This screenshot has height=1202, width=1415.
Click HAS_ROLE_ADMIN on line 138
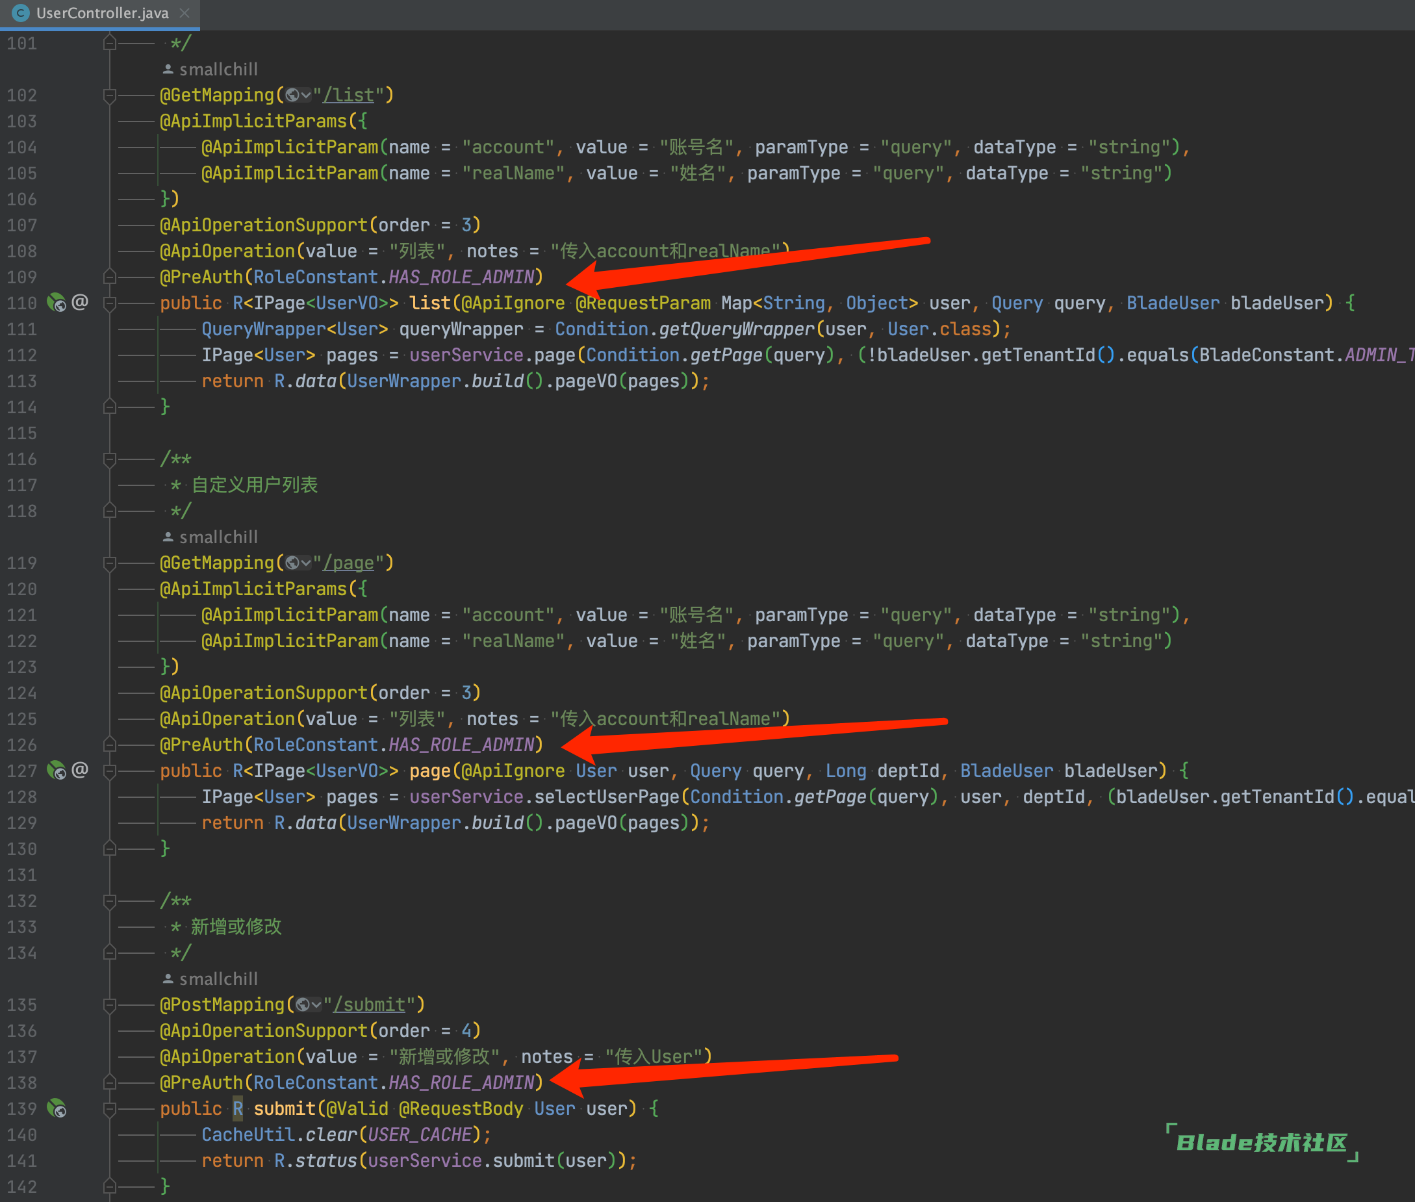point(461,1082)
